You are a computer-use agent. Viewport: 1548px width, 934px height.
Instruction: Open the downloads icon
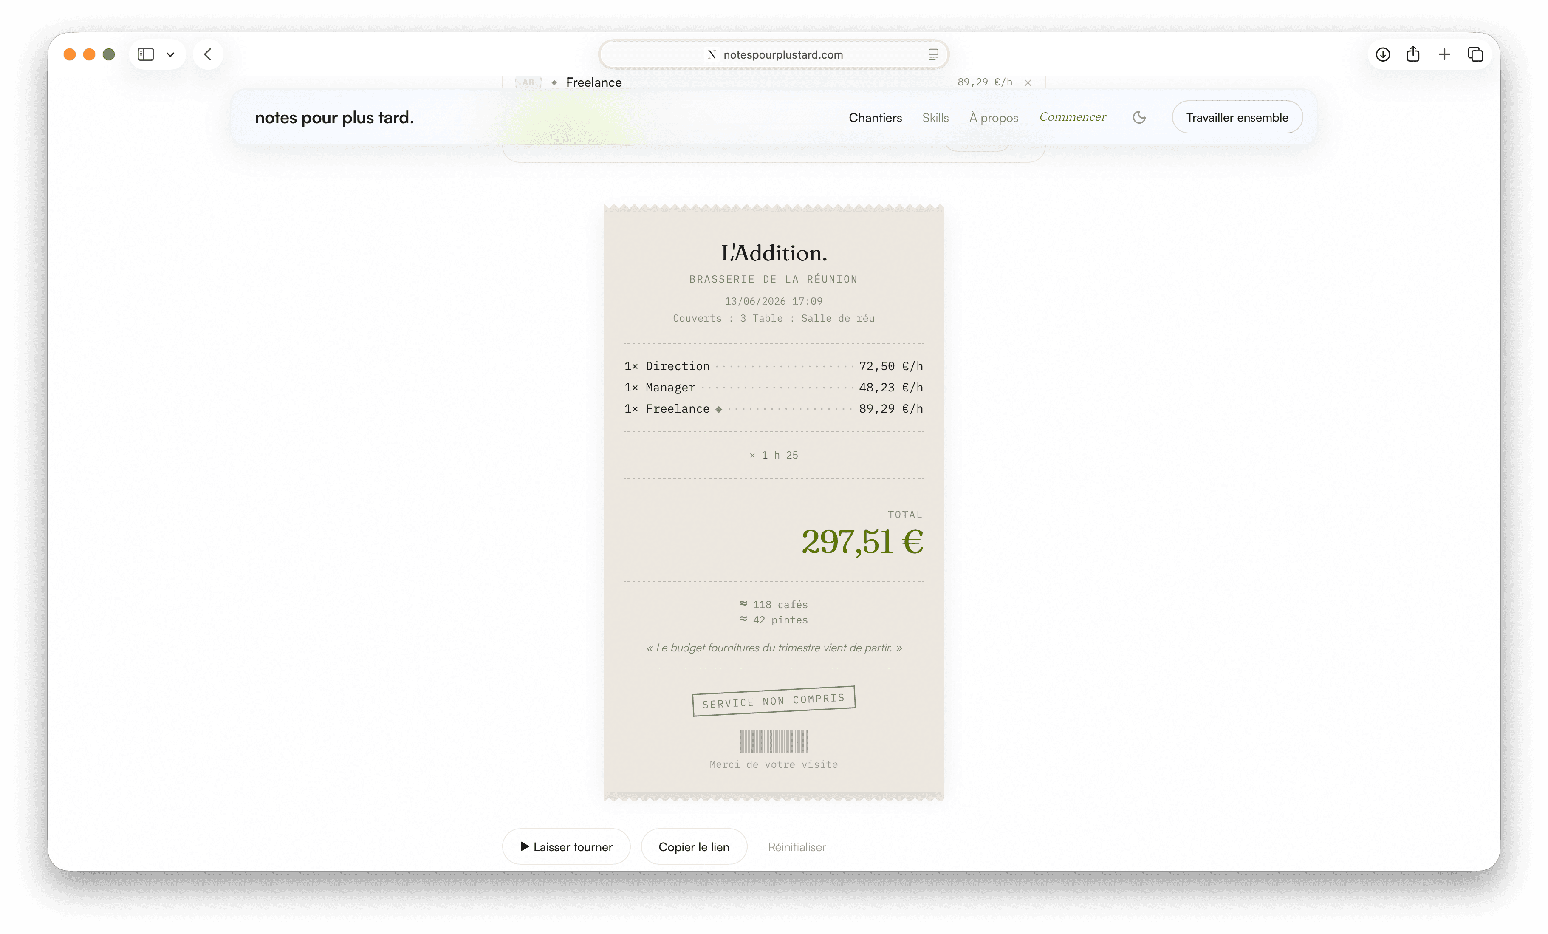[1382, 55]
